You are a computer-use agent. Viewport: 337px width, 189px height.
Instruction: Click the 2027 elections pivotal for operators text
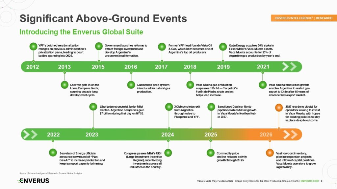(x=303, y=113)
